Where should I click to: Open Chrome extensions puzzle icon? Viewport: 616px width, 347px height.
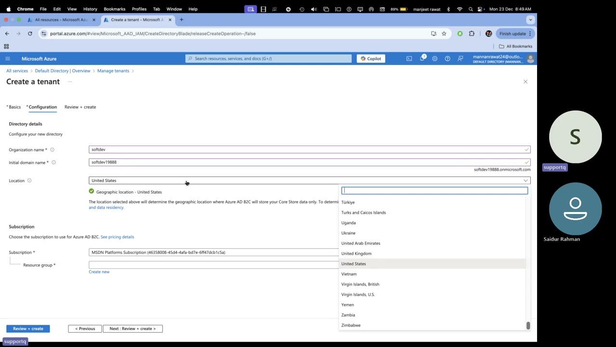click(472, 34)
